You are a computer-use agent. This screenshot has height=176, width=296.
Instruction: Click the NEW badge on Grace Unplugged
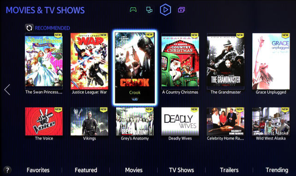point(285,36)
